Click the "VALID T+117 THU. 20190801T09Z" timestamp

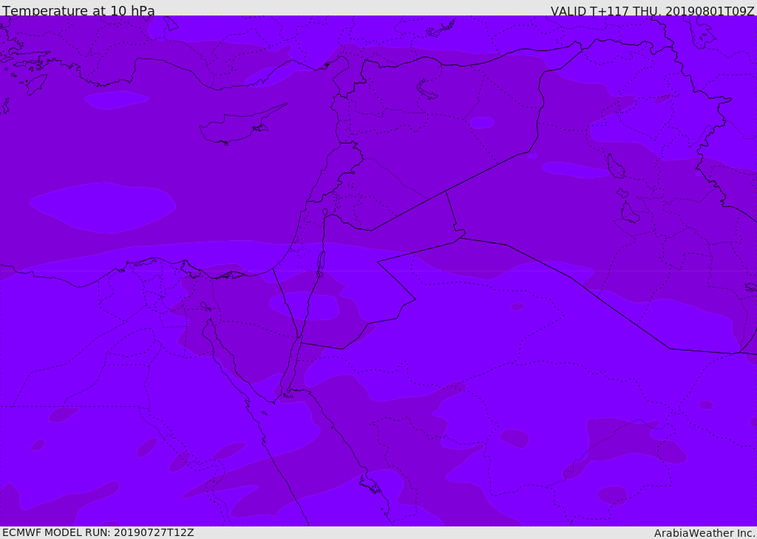[652, 11]
